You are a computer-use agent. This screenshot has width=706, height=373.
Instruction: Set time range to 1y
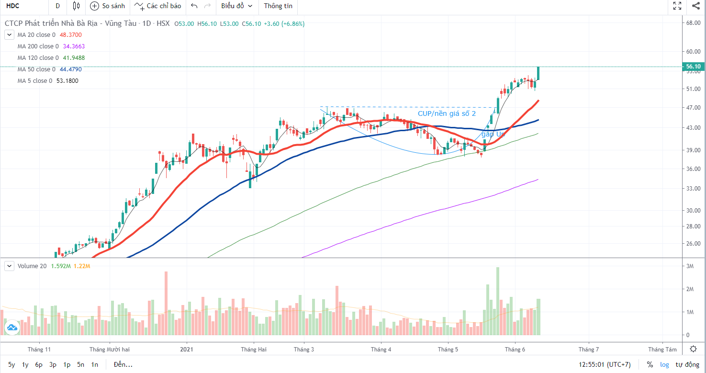click(25, 365)
